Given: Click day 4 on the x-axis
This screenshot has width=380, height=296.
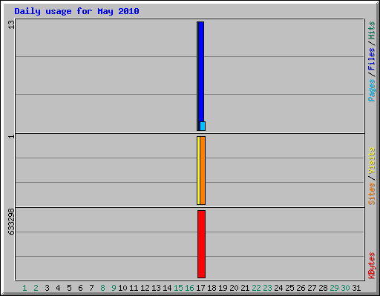Looking at the screenshot, I should 58,288.
